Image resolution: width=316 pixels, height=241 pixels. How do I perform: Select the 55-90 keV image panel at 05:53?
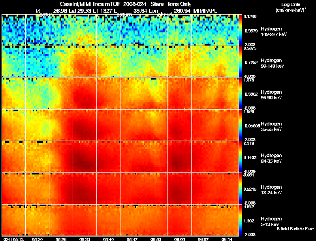click(x=156, y=93)
